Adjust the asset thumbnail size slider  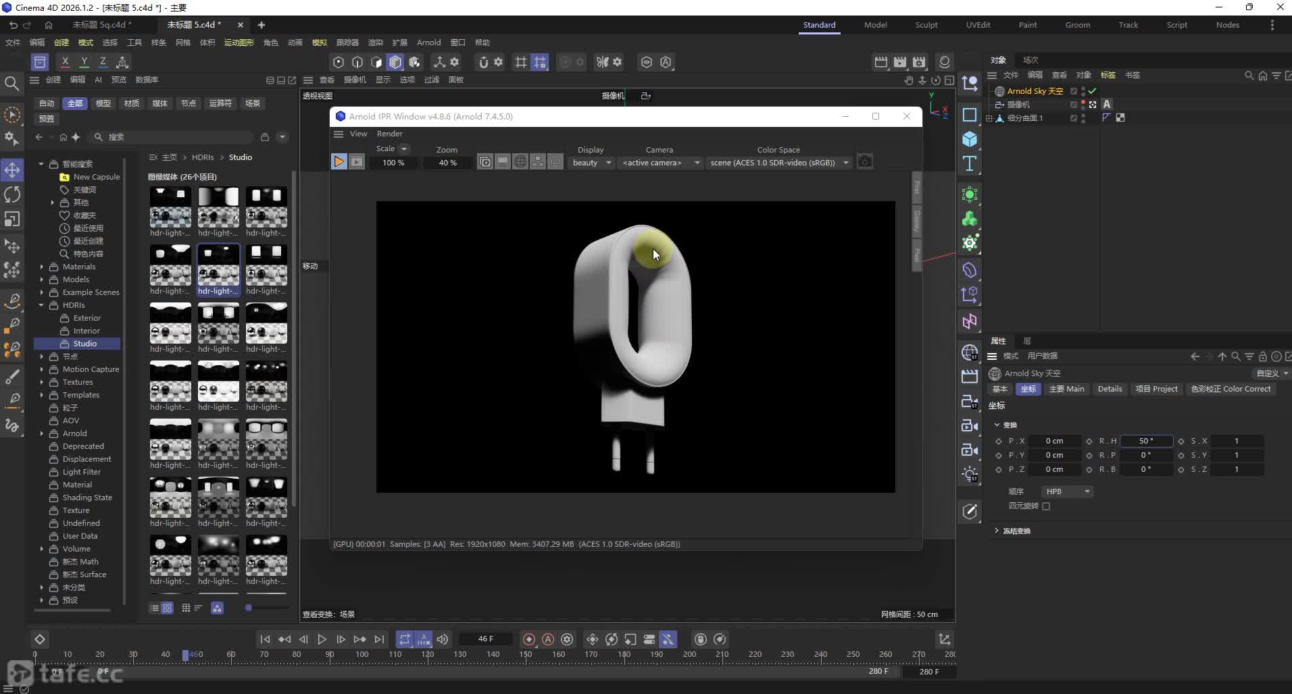pyautogui.click(x=249, y=608)
